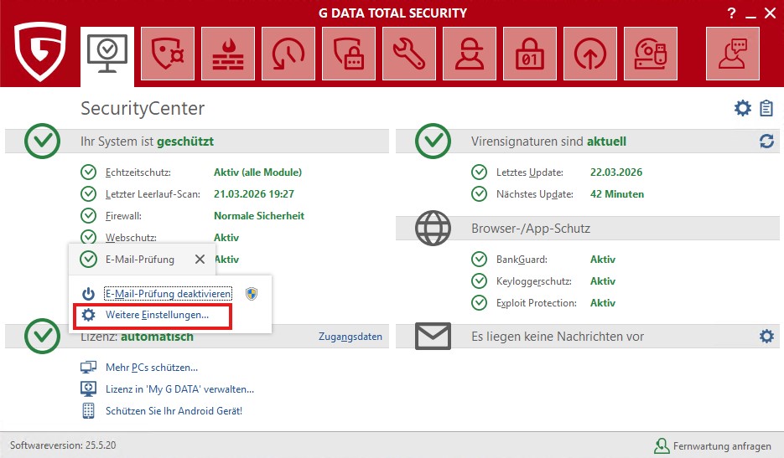Viewport: 784px width, 458px height.
Task: Open the Encryption padlock tab
Action: tap(529, 54)
